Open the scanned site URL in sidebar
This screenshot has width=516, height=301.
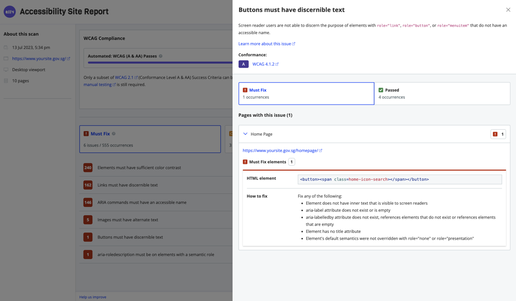pos(41,59)
